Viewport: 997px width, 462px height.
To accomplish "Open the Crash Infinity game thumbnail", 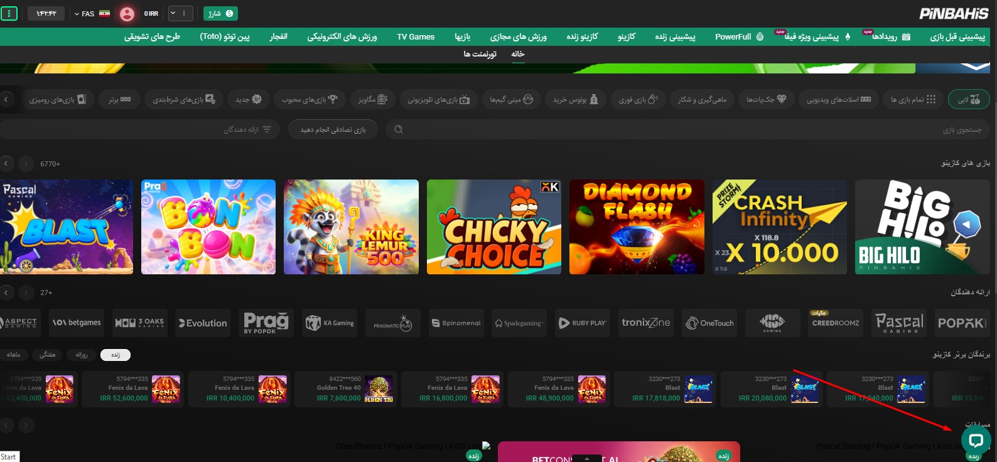I will pyautogui.click(x=780, y=227).
